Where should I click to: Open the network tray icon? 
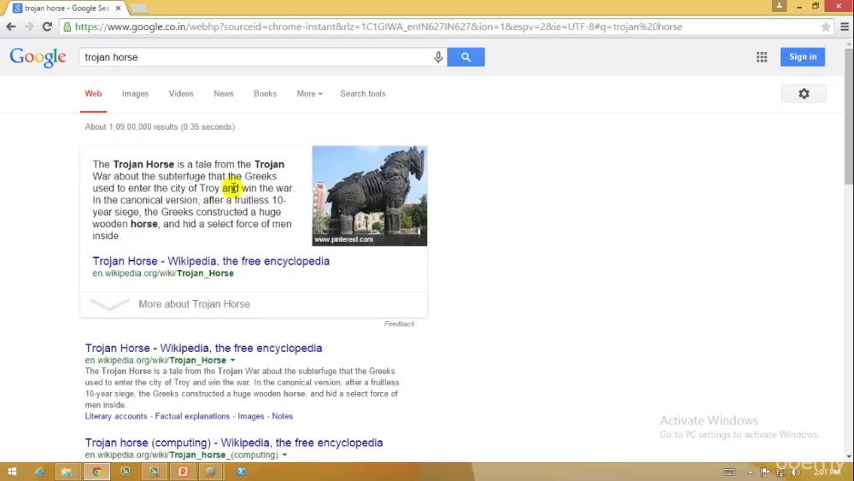(781, 472)
